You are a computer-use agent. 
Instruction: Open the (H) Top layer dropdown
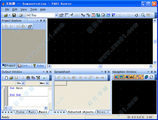[56, 15]
